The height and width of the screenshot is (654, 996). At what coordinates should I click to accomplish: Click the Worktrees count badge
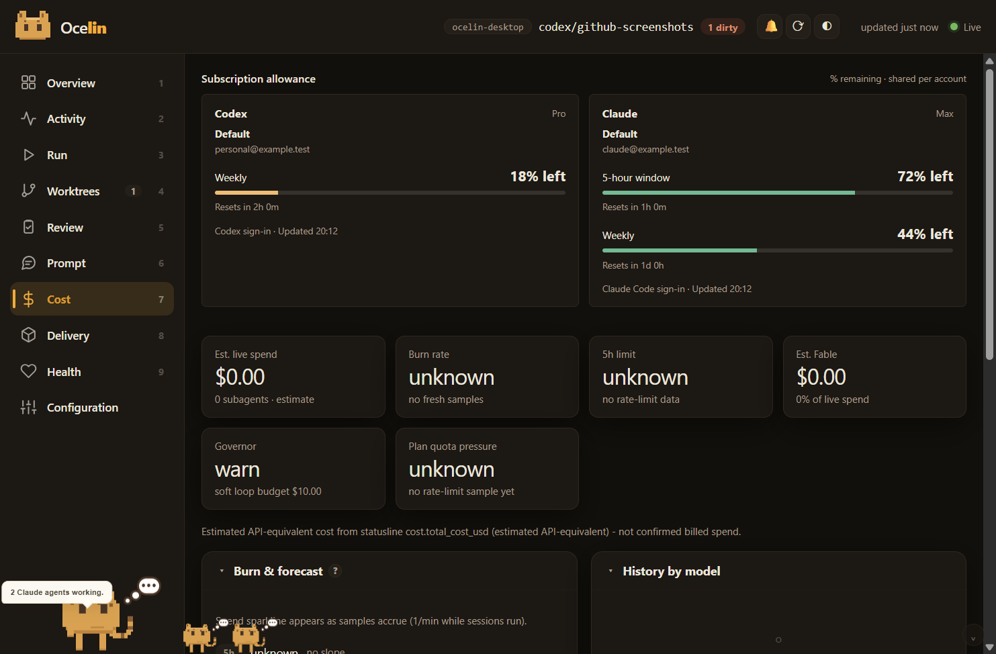click(x=133, y=191)
